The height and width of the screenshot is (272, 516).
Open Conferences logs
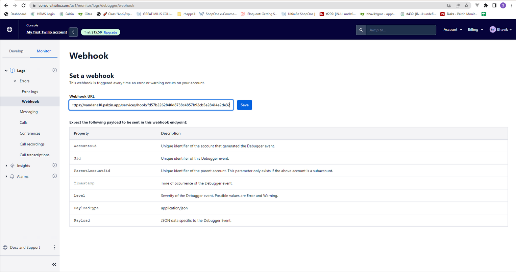pyautogui.click(x=30, y=133)
